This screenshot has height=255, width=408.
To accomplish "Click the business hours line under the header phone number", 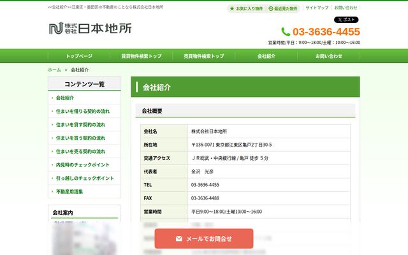I will 314,43.
